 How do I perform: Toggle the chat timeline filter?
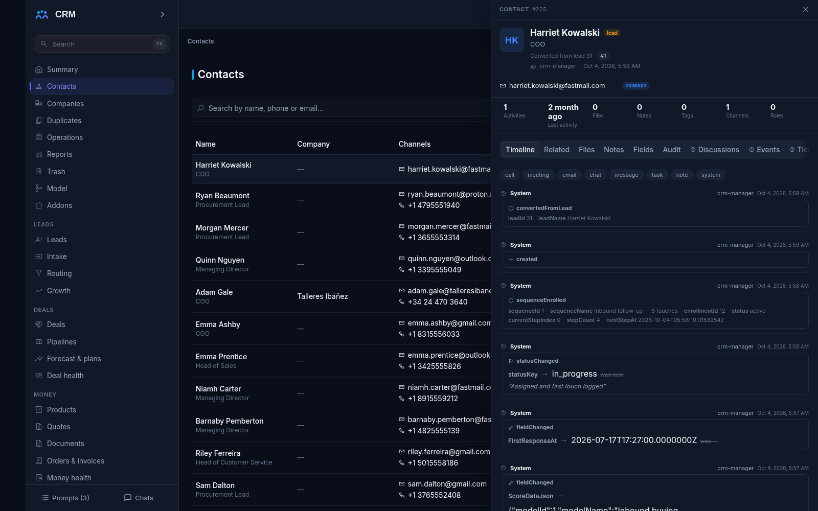(596, 175)
